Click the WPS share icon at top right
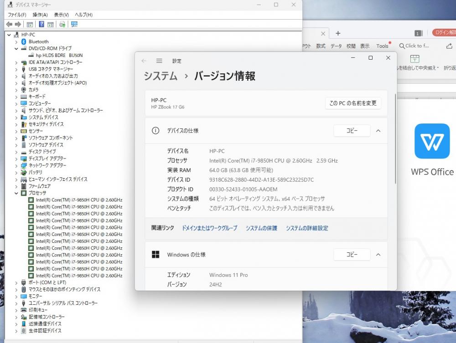This screenshot has width=456, height=343. click(x=449, y=46)
